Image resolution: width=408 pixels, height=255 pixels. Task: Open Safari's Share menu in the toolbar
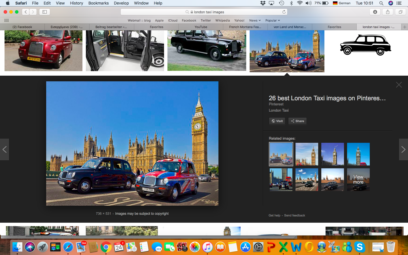coord(388,12)
